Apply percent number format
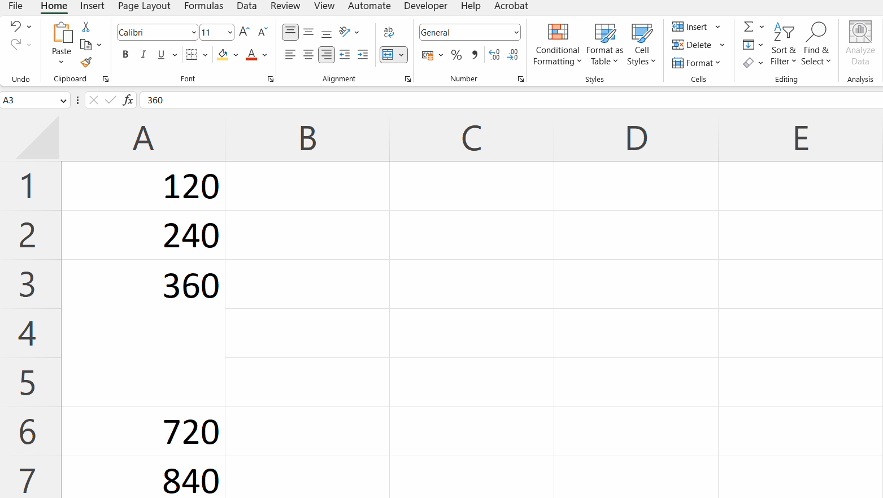Image resolution: width=883 pixels, height=498 pixels. 456,55
